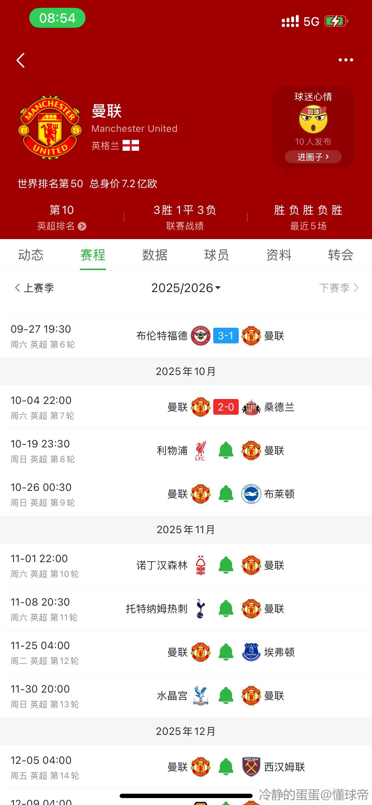Tap the 进圈子 button
372x805 pixels.
pos(313,156)
